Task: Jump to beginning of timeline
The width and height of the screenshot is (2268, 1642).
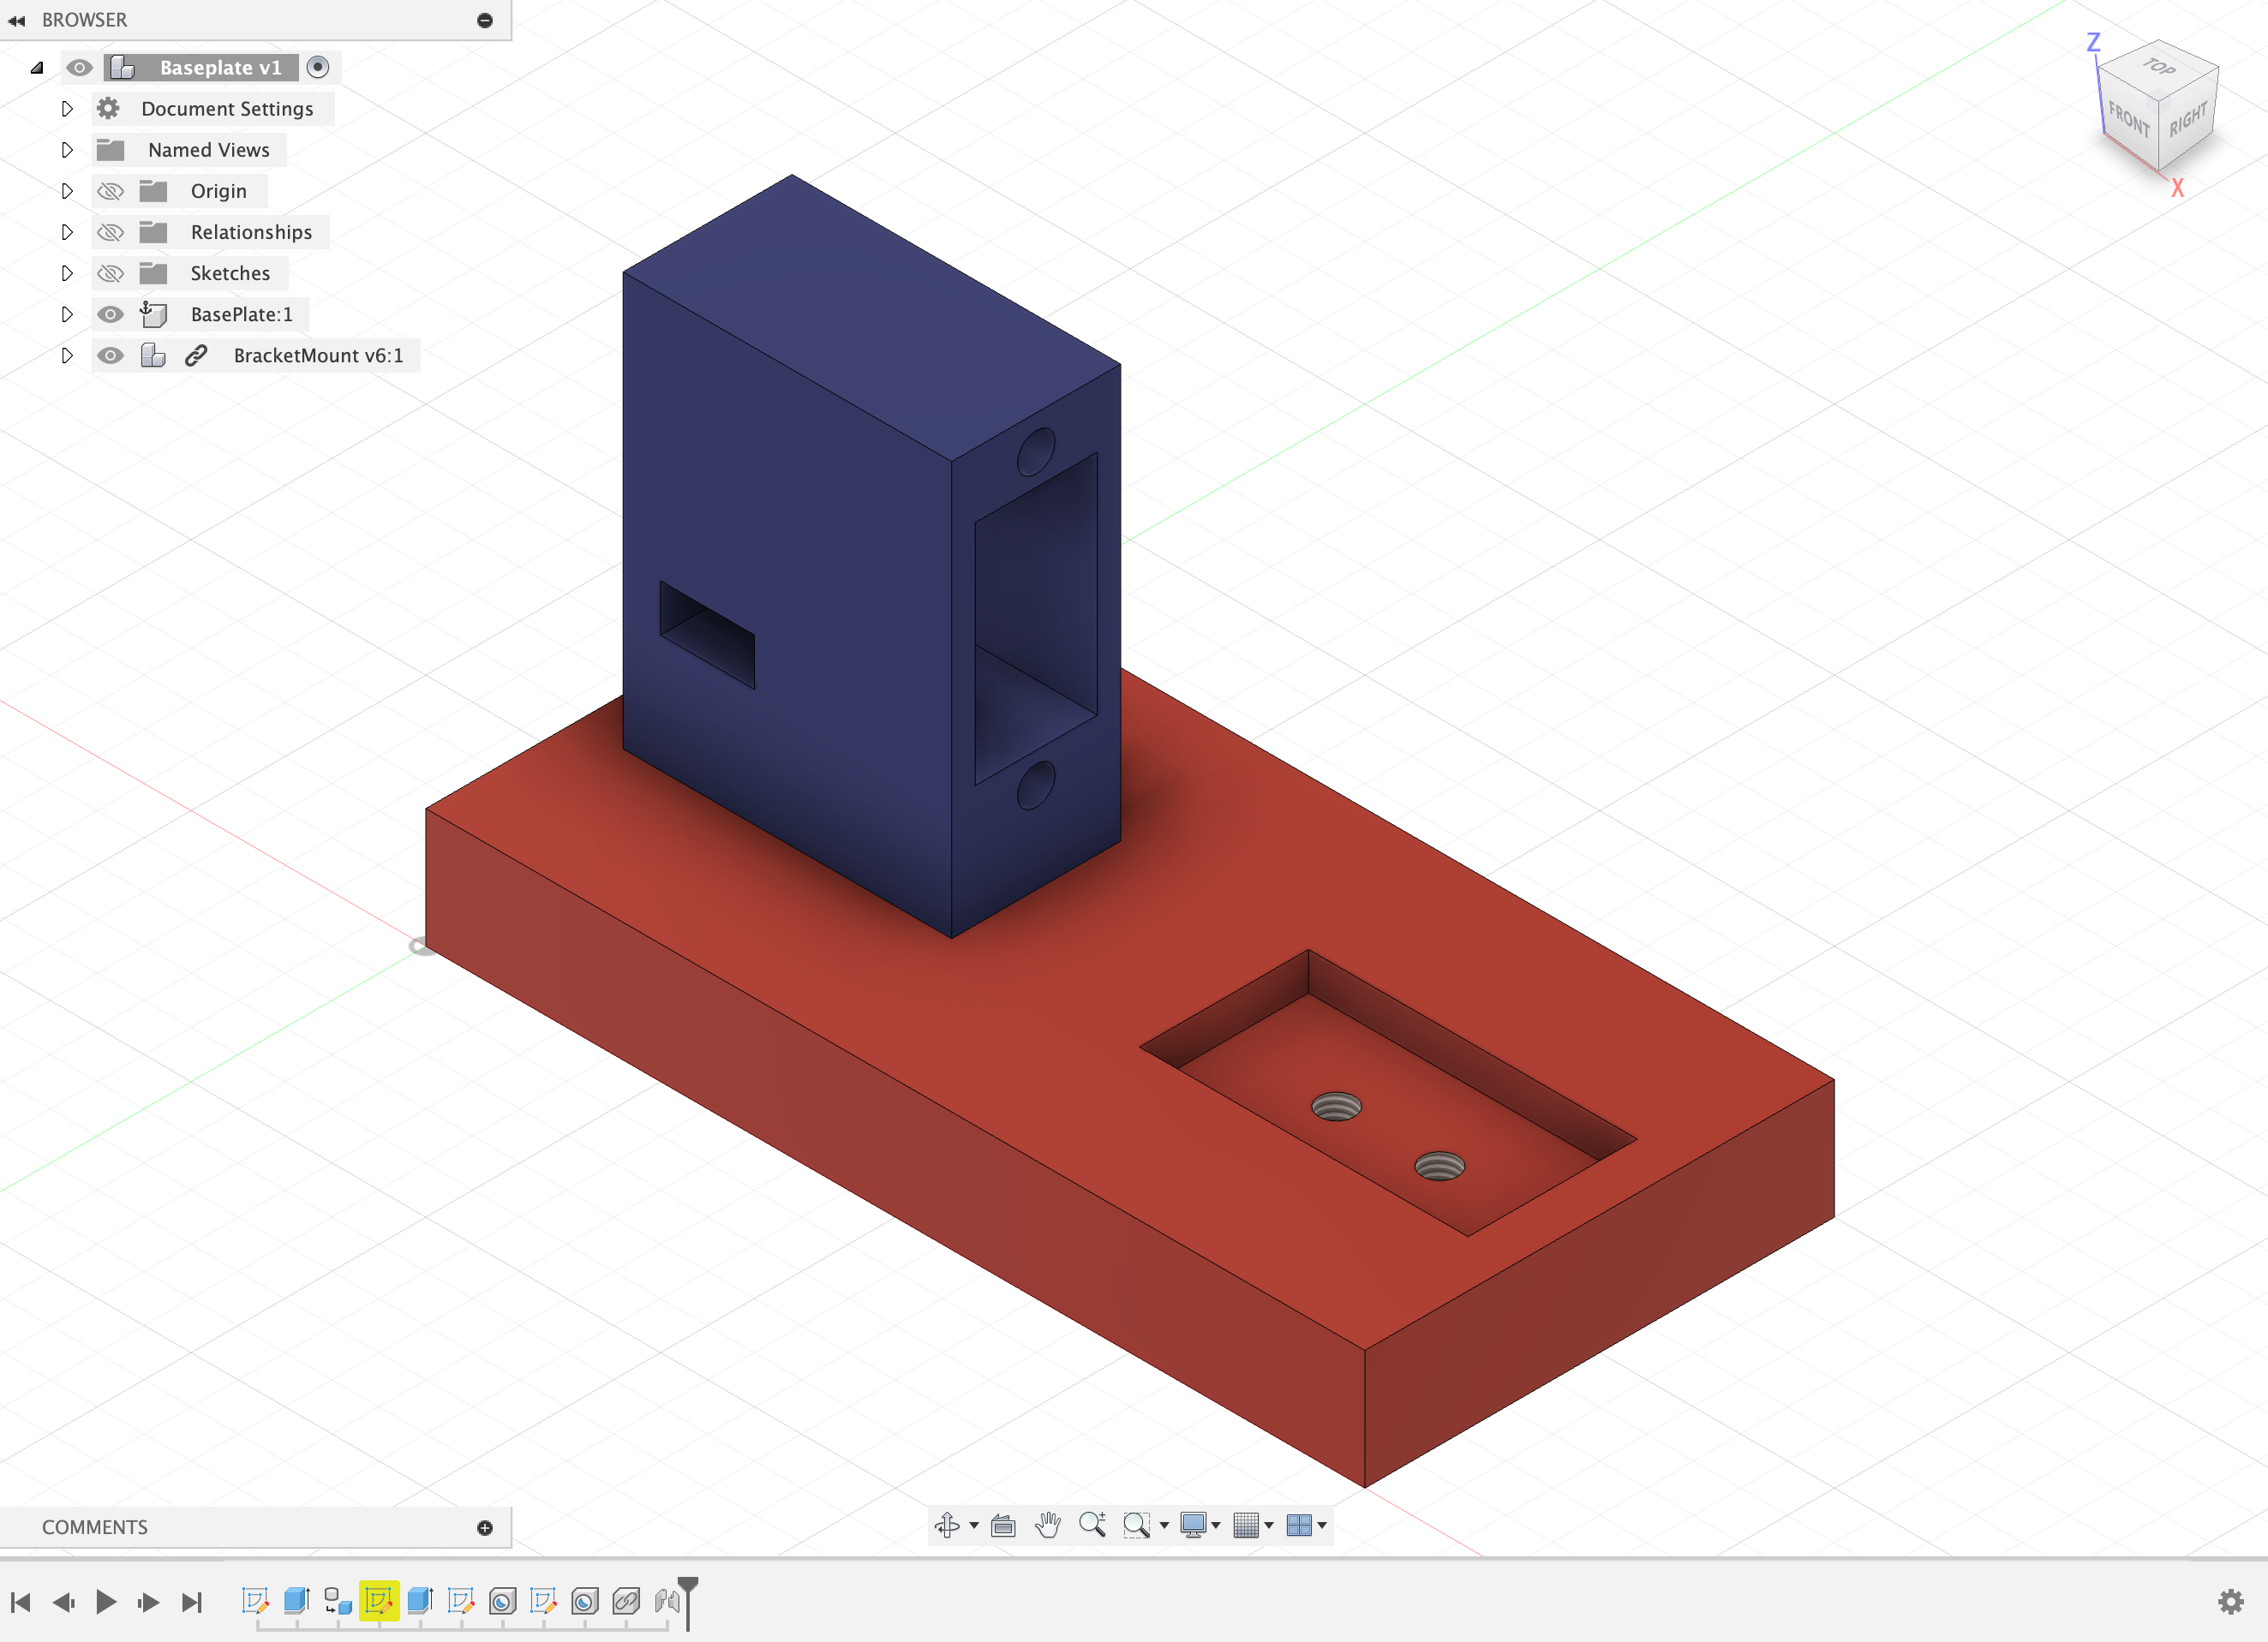Action: coord(20,1602)
